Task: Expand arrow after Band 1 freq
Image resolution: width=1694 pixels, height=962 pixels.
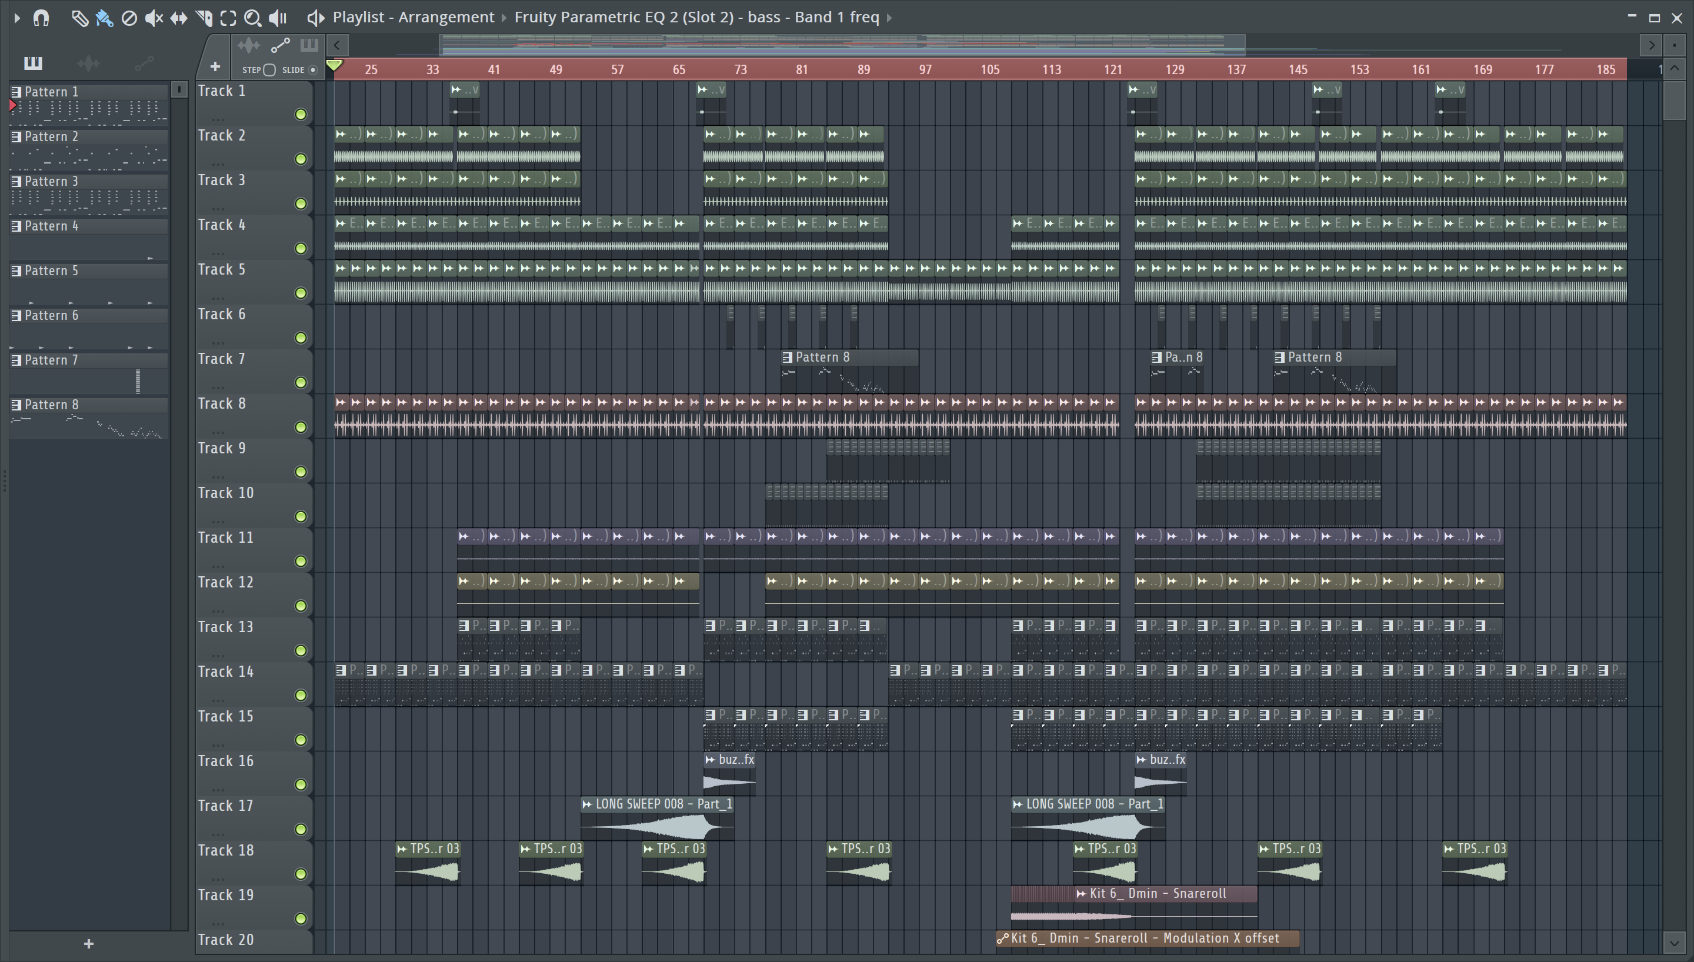Action: [889, 18]
